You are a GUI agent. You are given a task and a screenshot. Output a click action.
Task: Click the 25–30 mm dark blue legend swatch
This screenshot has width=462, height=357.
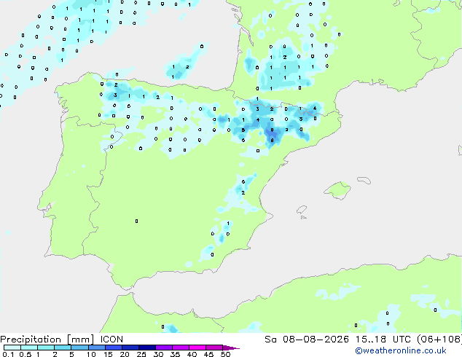(147, 348)
